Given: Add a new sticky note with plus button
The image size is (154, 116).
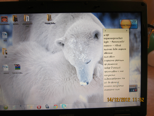Looking at the screenshot, I should [x=105, y=31].
